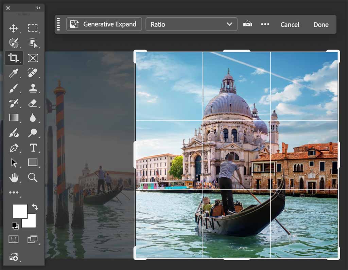Expand hidden tools via toolbar ellipsis
The width and height of the screenshot is (348, 270).
14,192
